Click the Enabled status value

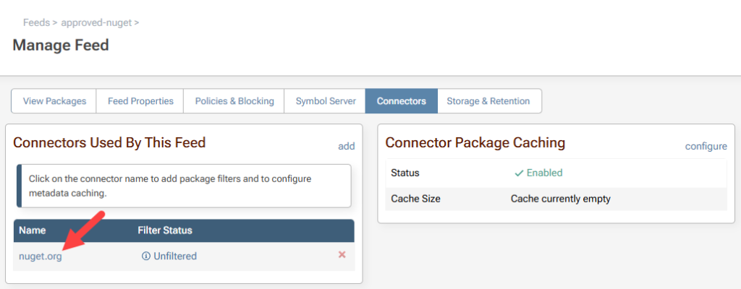click(x=544, y=173)
